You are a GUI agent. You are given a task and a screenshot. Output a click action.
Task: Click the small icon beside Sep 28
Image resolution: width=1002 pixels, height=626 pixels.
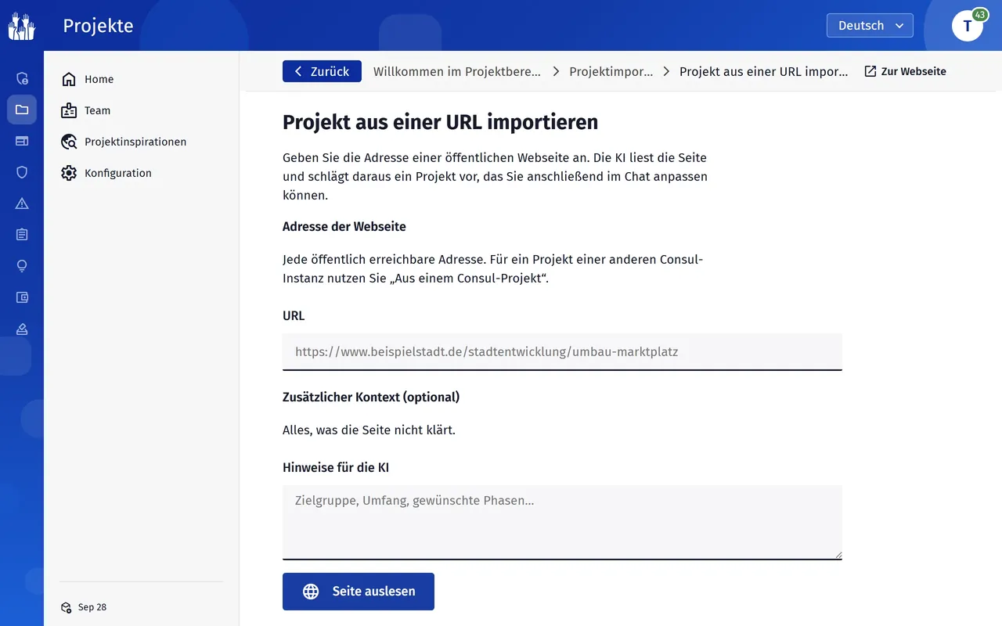point(67,607)
